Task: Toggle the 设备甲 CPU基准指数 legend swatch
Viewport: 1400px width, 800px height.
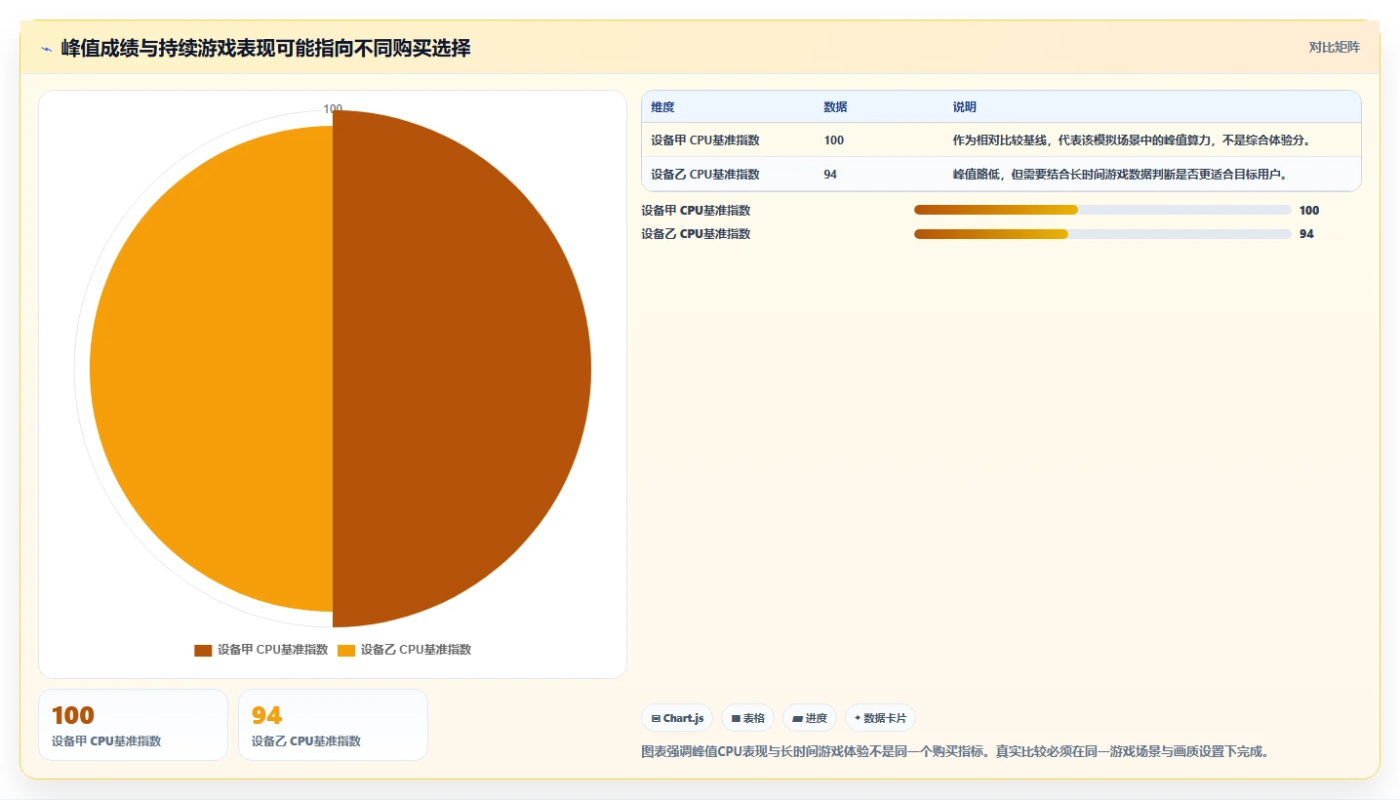Action: (x=203, y=650)
